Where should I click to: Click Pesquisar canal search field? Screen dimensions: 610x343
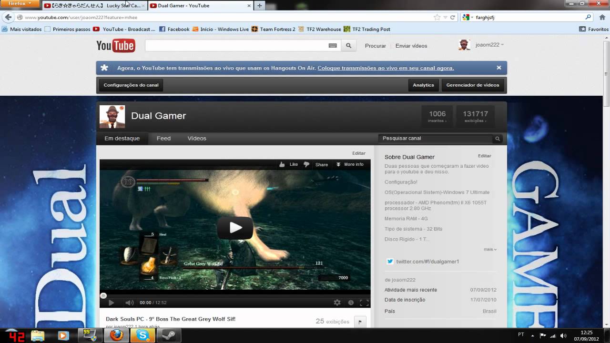click(436, 139)
